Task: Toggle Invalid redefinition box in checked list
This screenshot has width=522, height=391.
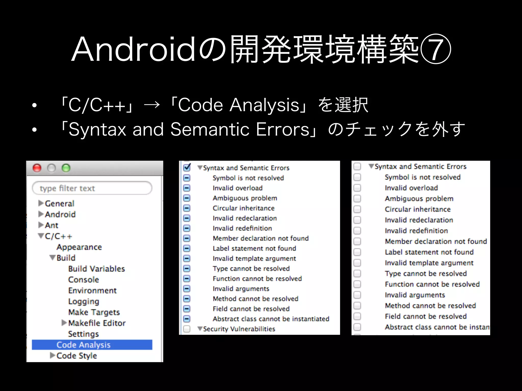Action: [187, 228]
